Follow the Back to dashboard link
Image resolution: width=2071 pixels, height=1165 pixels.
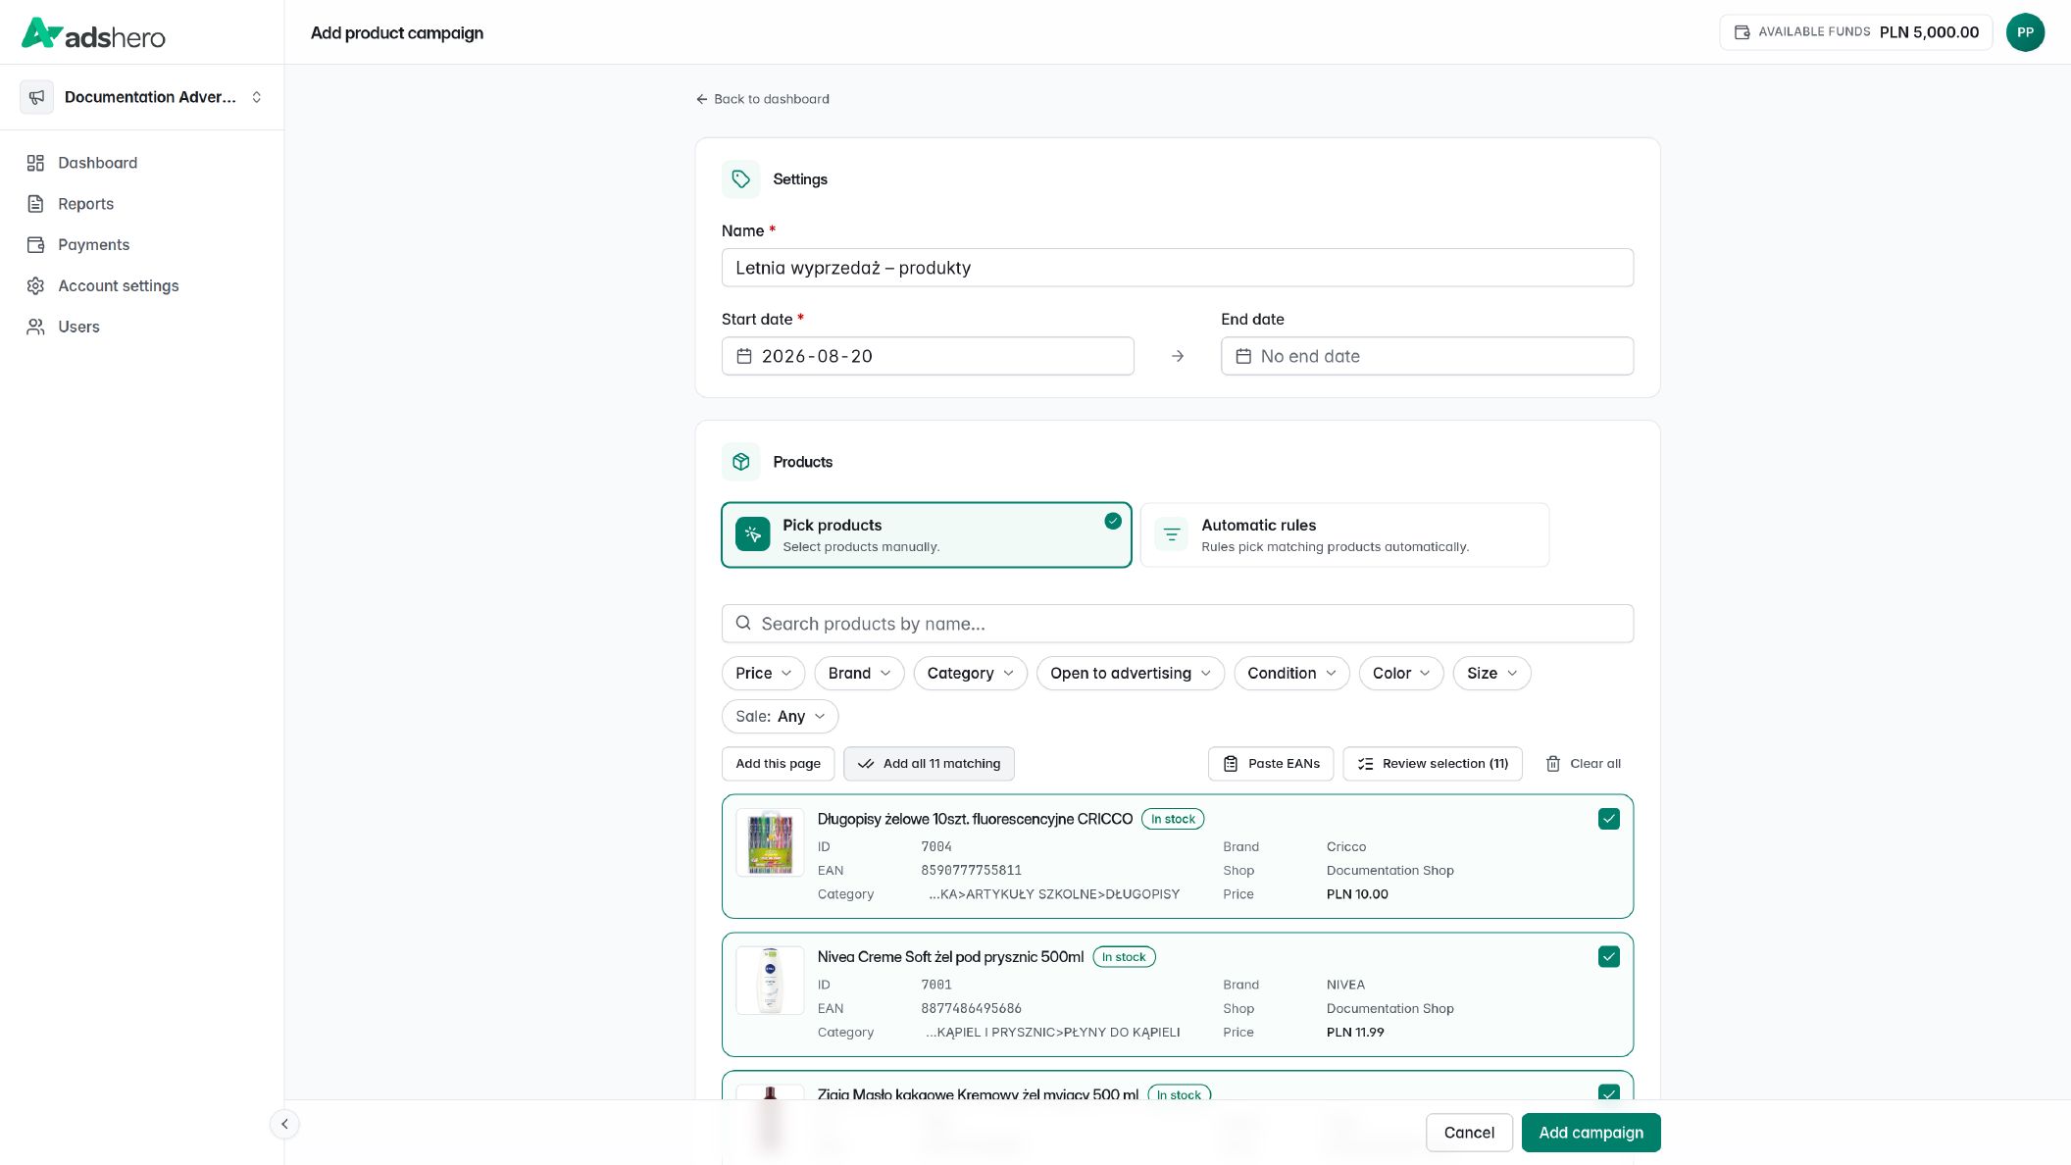pos(762,99)
